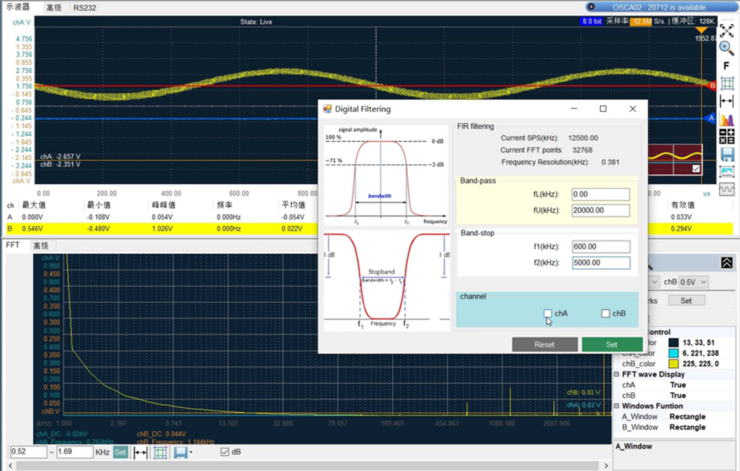
Task: Collapse the Windows Funtion property group
Action: (618, 406)
